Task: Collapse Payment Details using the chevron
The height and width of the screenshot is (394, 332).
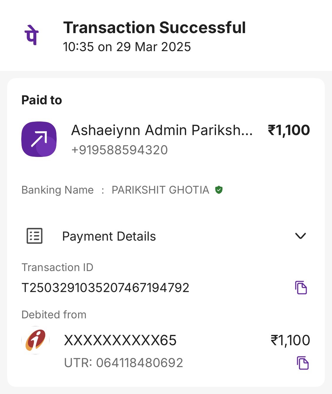Action: 300,236
